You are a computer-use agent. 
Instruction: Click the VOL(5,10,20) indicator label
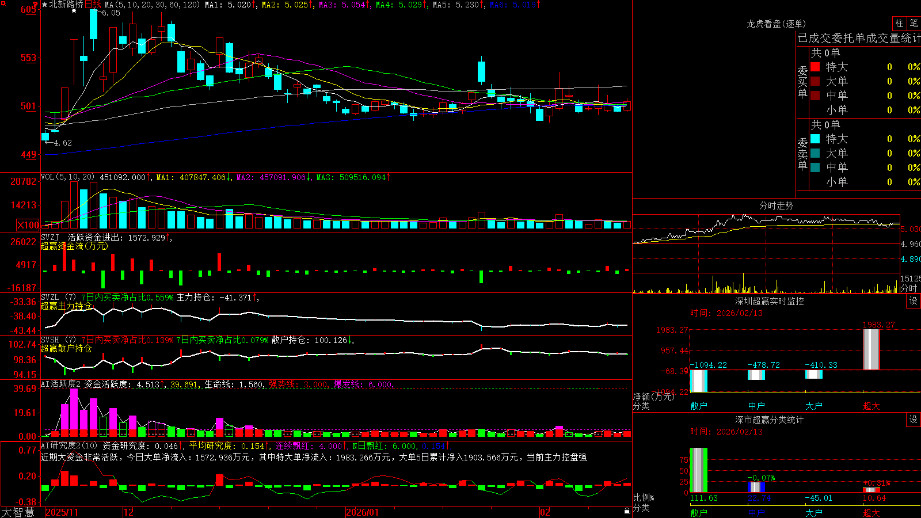click(67, 177)
